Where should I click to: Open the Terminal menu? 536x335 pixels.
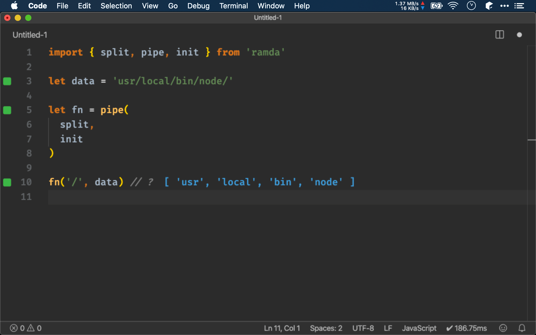[x=233, y=6]
